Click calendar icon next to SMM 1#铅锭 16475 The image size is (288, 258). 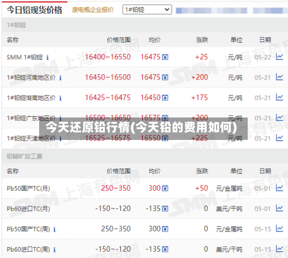(x=165, y=57)
